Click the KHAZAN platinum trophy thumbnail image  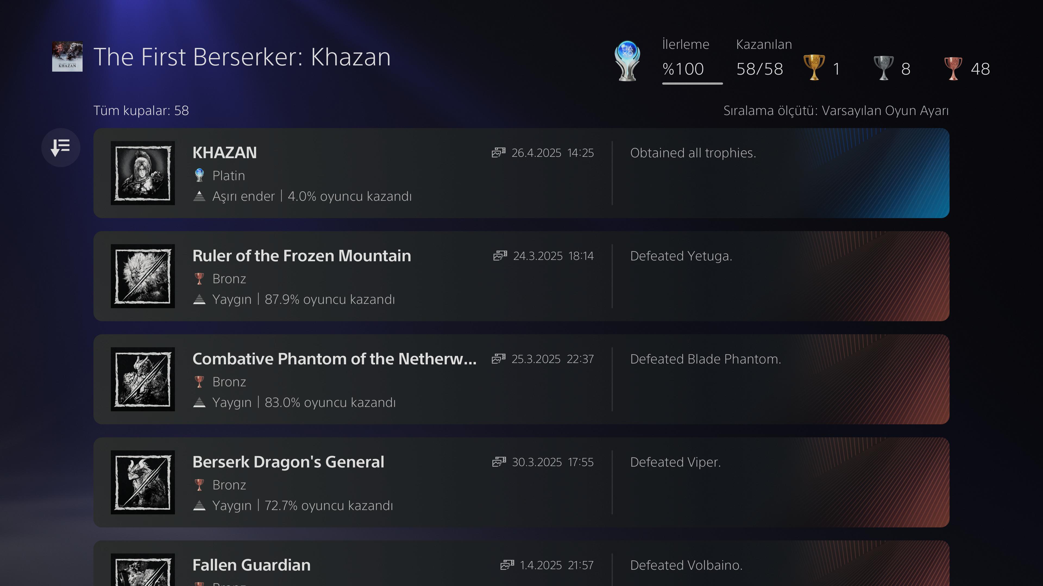pos(143,173)
